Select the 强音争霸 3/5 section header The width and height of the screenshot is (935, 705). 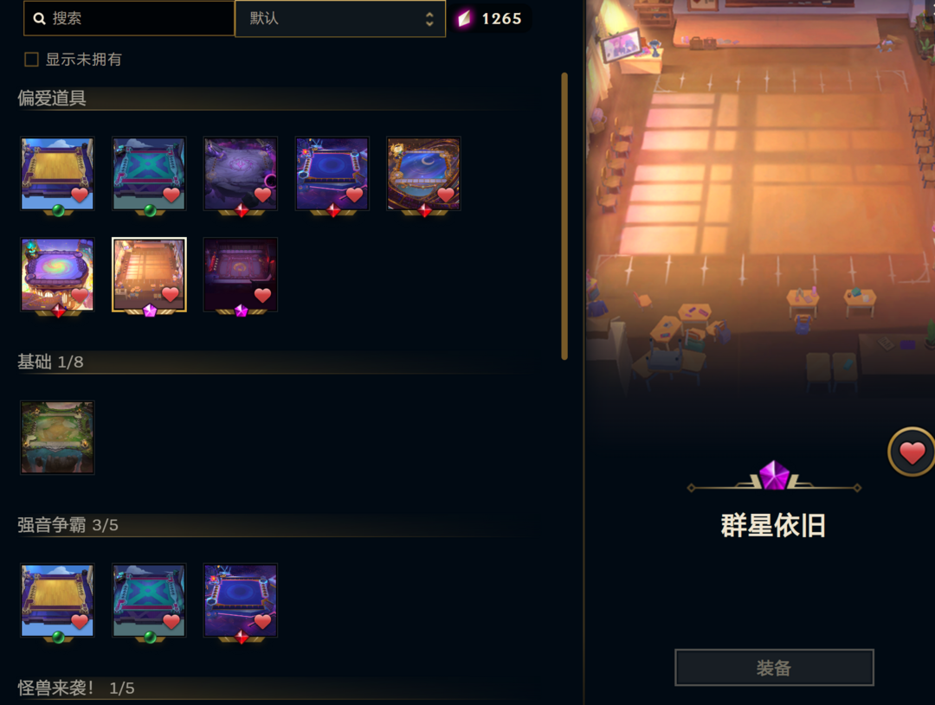coord(68,525)
